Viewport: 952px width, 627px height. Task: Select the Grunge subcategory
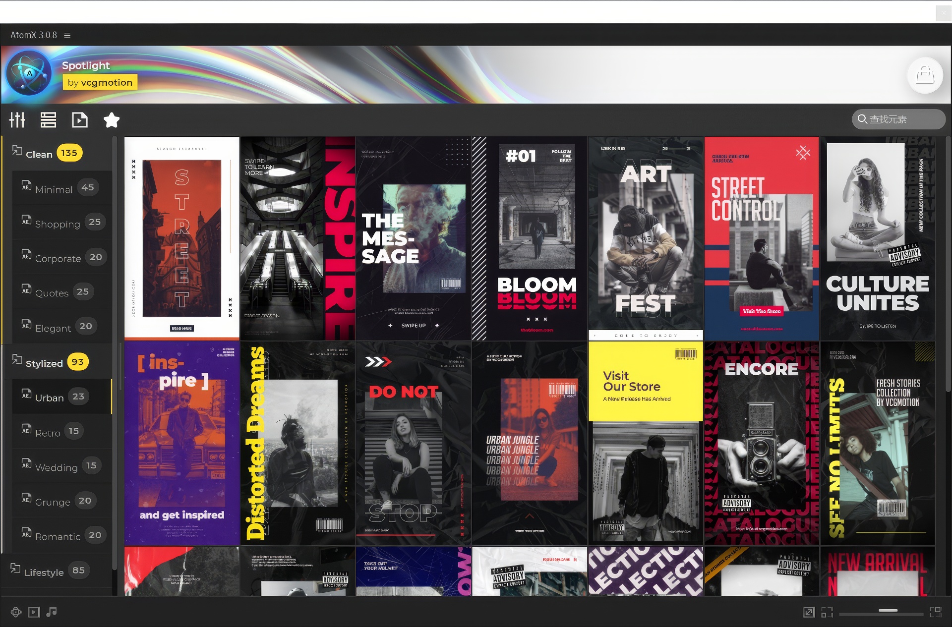coord(62,501)
